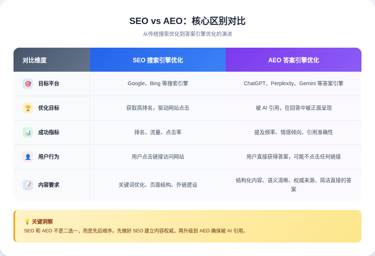Click the Google、Bing 等搜索引擎 cell

(158, 83)
